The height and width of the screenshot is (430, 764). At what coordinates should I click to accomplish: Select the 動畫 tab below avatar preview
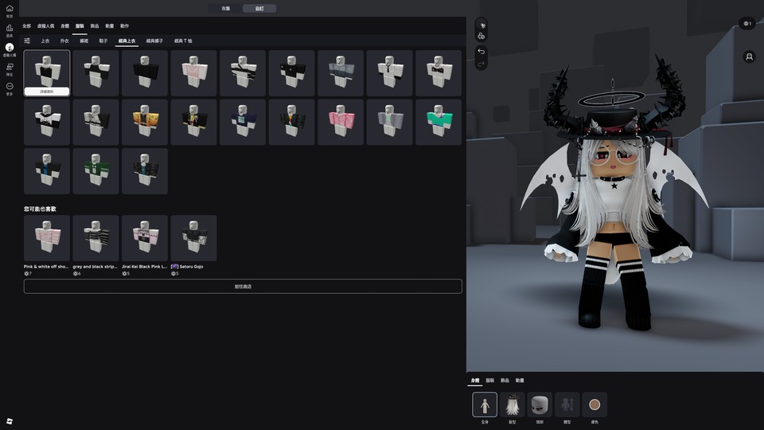pos(520,381)
